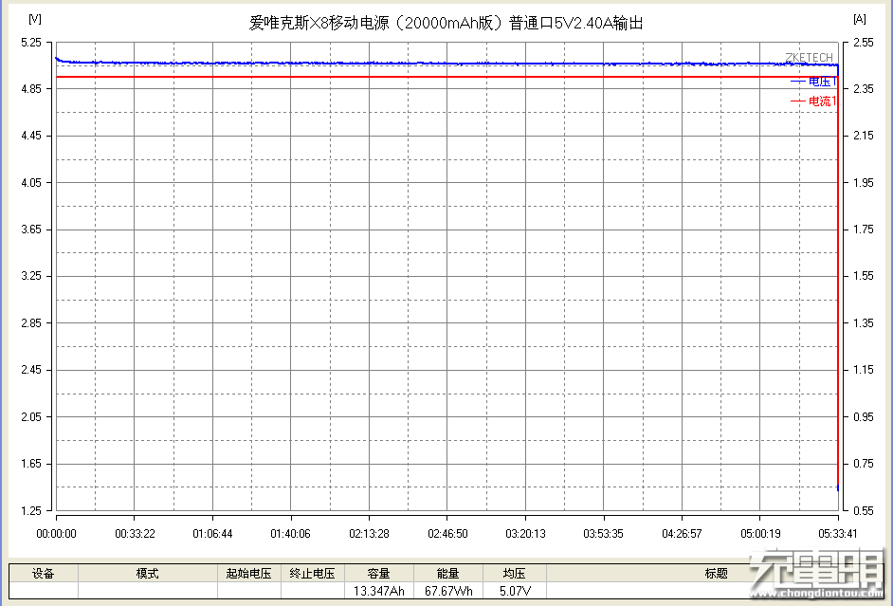Click time label 05:33:41

point(838,534)
